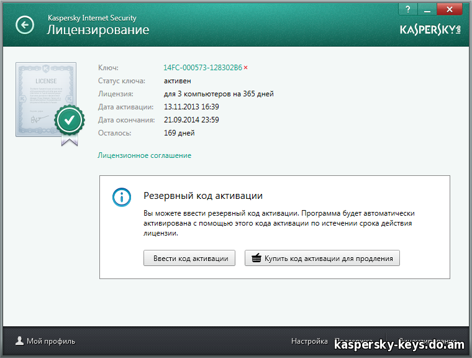Click the Дата активации: label
472x358 pixels.
coord(125,107)
